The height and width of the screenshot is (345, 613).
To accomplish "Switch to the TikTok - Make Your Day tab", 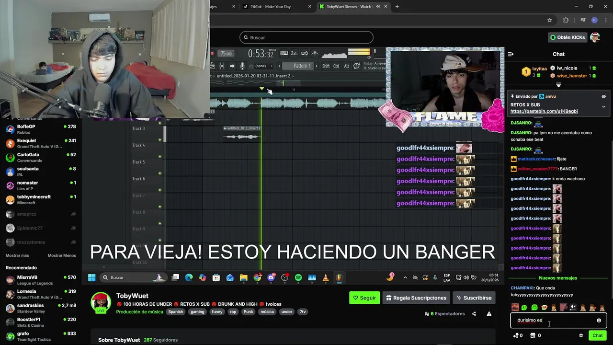I will [271, 7].
